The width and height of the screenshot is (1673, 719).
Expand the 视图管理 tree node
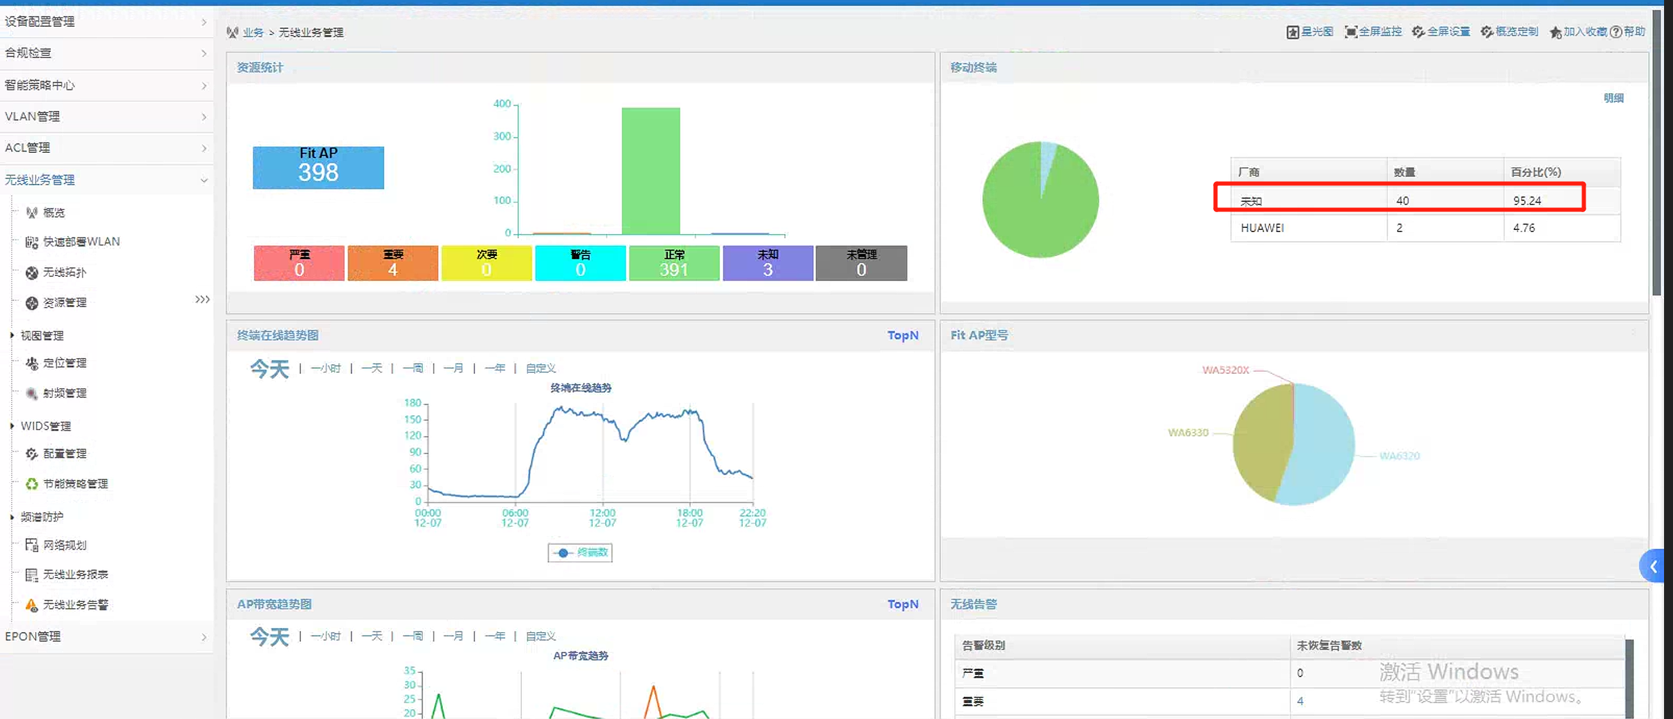(x=12, y=335)
